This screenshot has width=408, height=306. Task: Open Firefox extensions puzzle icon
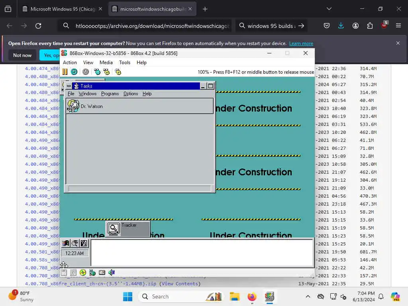pos(370,25)
